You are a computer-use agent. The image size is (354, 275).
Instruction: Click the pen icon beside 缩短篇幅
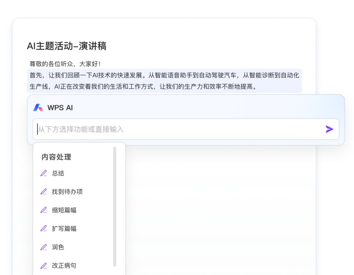click(44, 210)
